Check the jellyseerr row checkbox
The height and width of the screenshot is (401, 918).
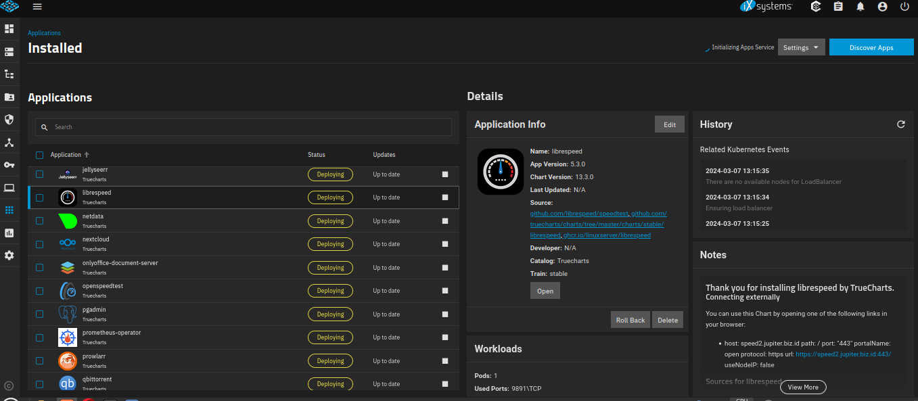click(39, 174)
